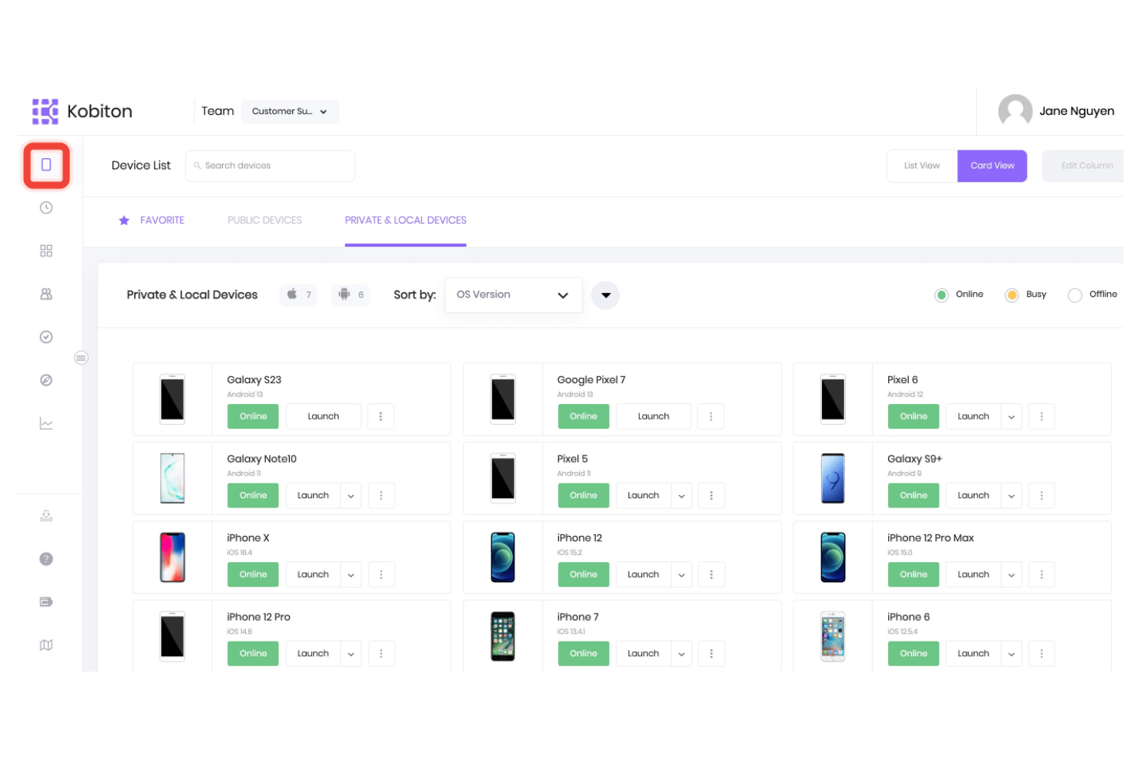Open the OS Version sort dropdown

click(513, 295)
